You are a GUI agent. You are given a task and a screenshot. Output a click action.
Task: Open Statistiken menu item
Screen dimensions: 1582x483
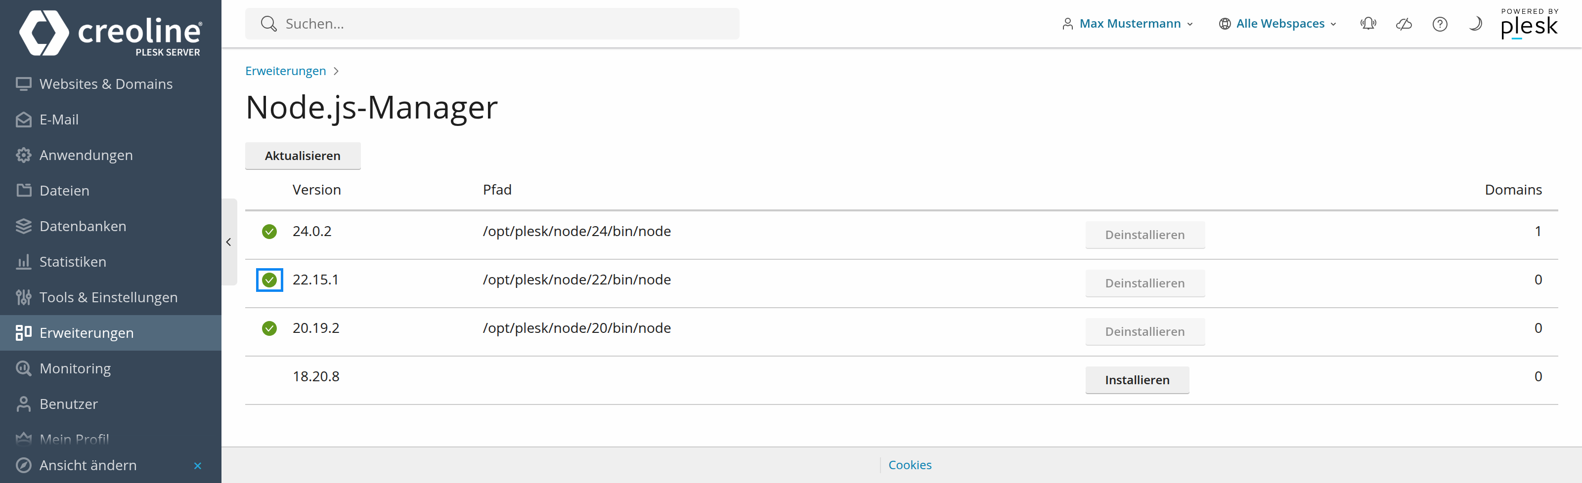[x=111, y=261]
